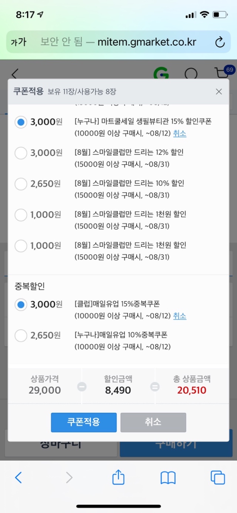Go back with Safari back chevron

tap(19, 477)
